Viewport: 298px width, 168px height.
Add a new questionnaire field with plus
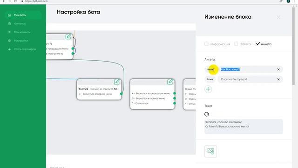208,89
